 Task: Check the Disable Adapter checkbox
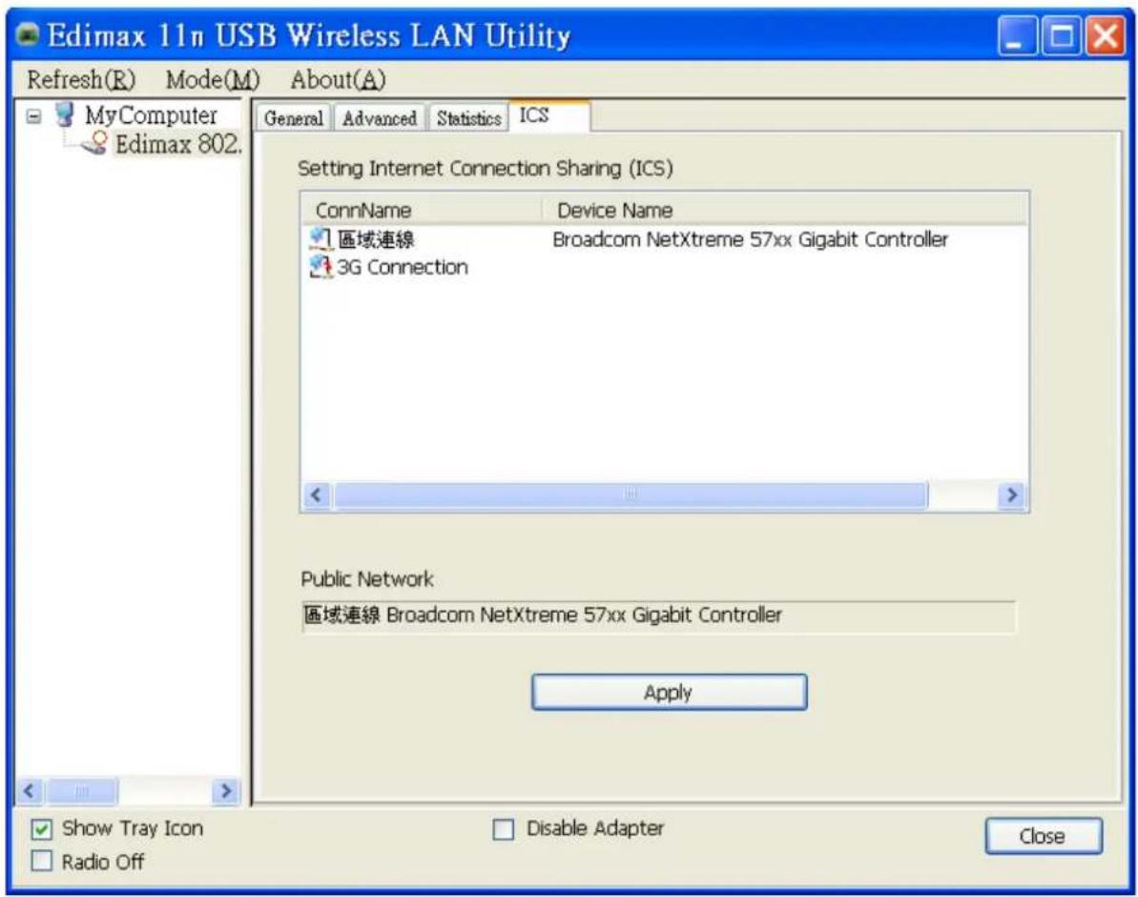tap(503, 828)
